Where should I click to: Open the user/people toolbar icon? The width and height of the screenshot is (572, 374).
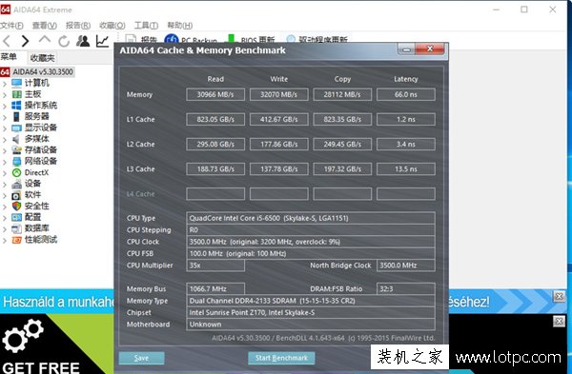83,41
